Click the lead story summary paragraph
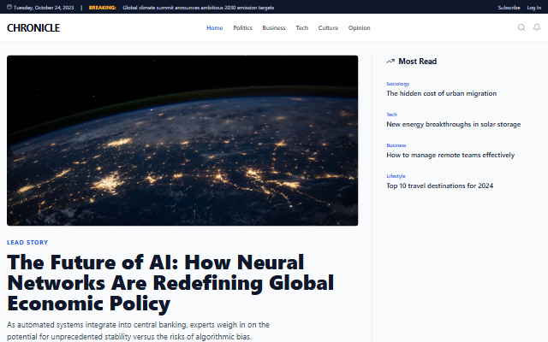The width and height of the screenshot is (548, 342). coord(138,331)
